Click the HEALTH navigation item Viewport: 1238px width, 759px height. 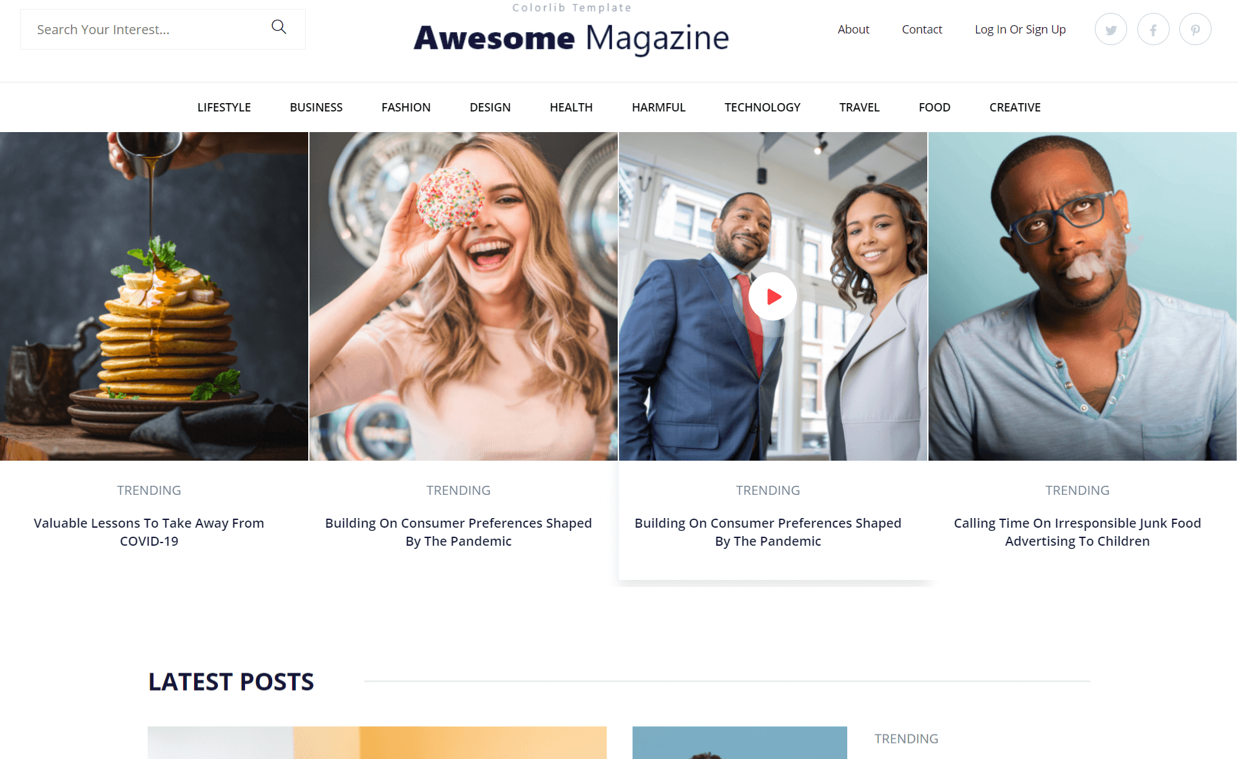[x=572, y=107]
